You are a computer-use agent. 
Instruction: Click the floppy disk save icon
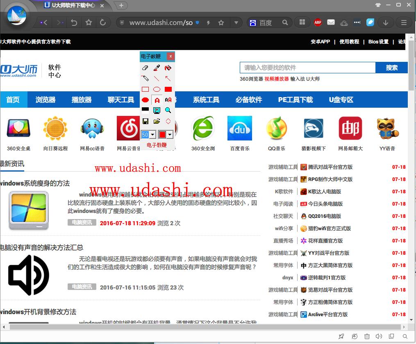tap(145, 121)
